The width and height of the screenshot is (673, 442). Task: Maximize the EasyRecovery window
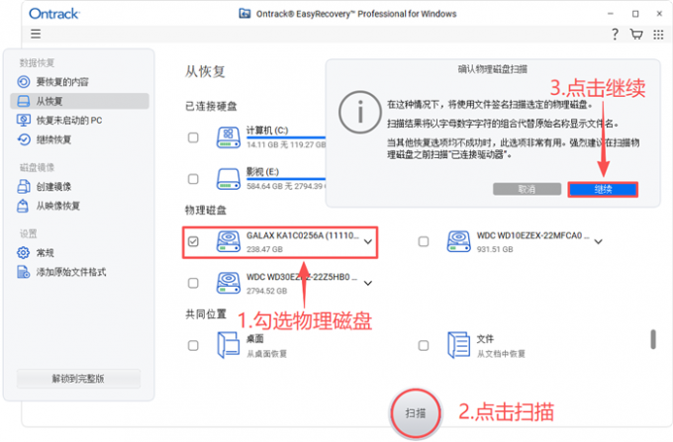point(635,14)
